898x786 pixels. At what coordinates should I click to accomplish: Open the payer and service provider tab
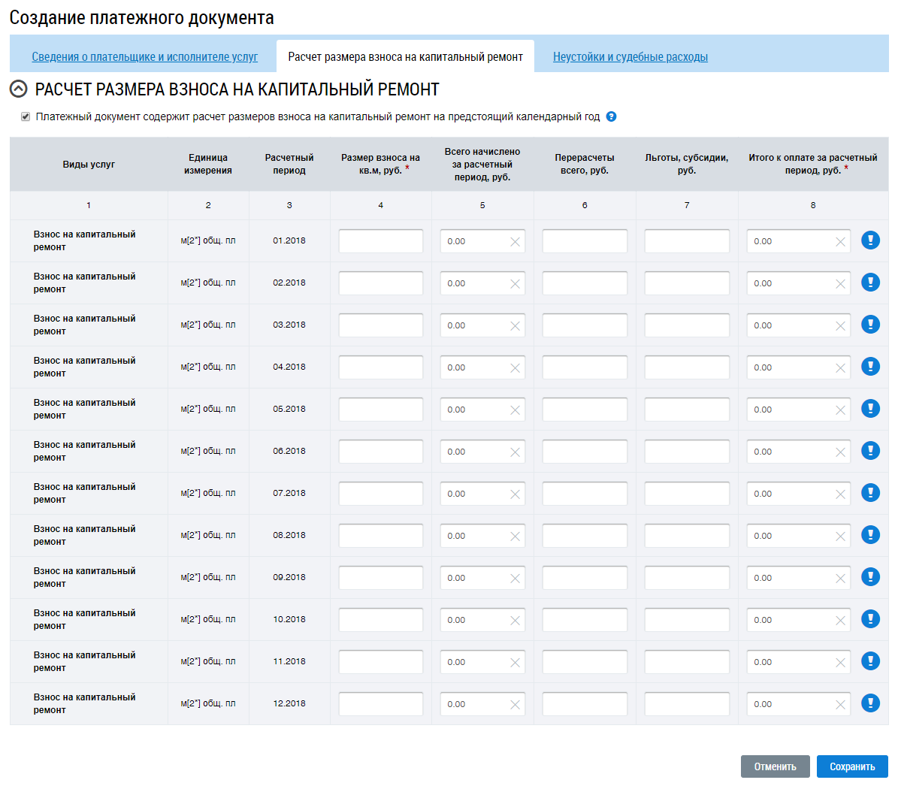(144, 57)
